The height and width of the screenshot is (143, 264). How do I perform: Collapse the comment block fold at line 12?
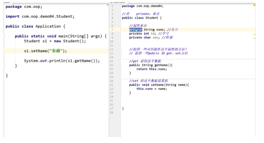(121, 50)
